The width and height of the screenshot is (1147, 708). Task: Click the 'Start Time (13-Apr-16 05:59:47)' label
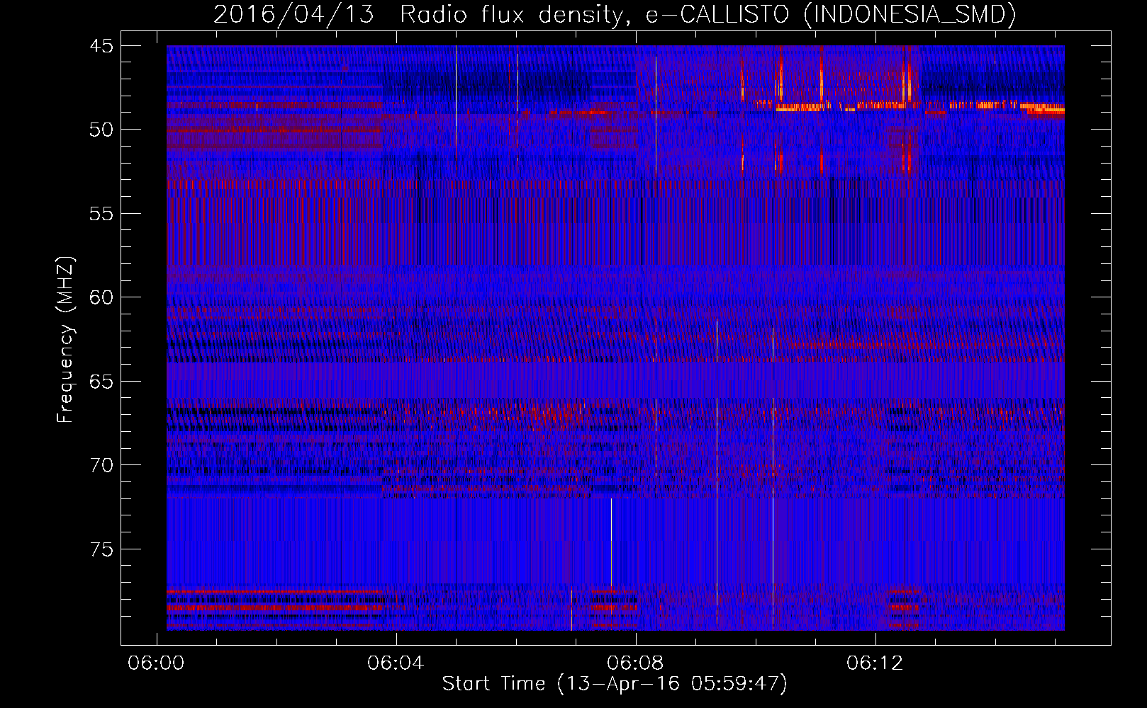coord(615,684)
